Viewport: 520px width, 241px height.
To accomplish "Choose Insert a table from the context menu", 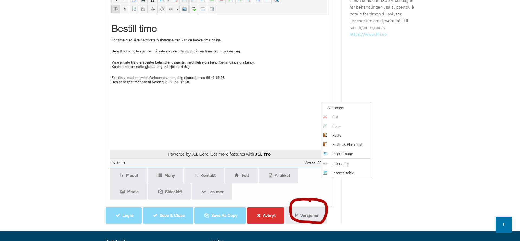I will pyautogui.click(x=346, y=173).
